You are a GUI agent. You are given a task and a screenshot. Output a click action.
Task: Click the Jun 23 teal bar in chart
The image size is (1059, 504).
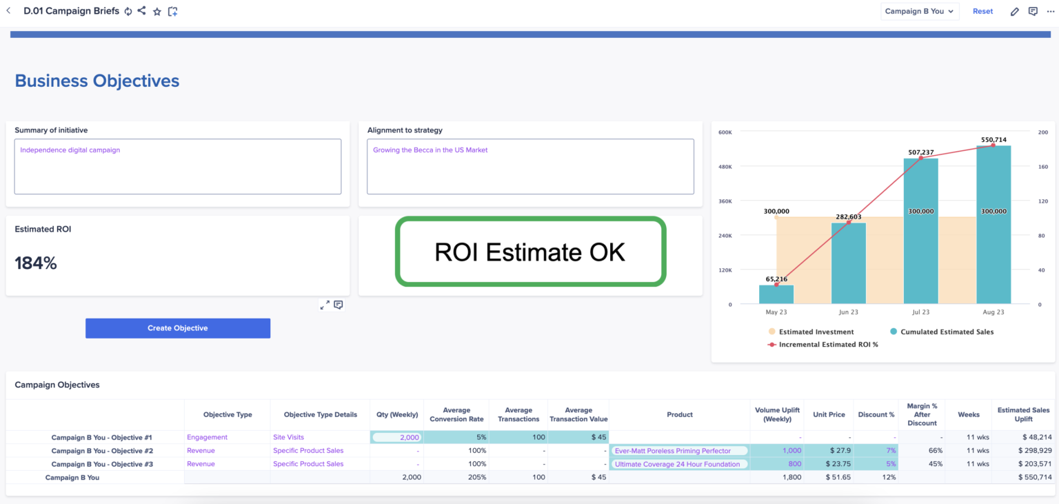[x=849, y=263]
